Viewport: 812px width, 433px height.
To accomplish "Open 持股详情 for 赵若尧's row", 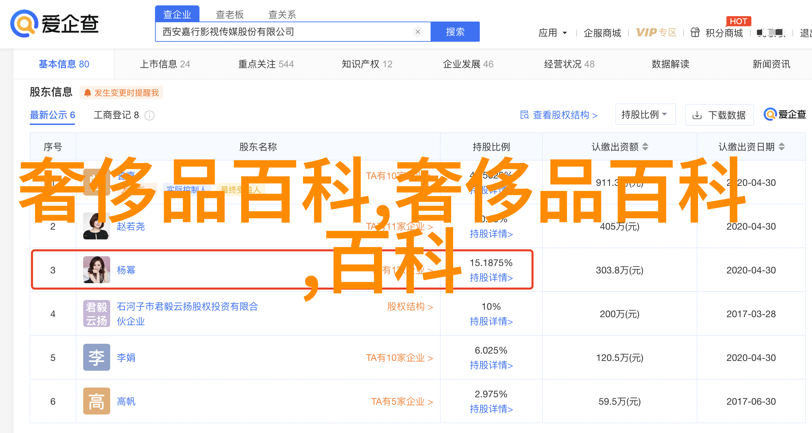I will [x=491, y=234].
